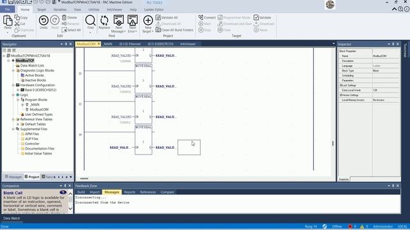410x230 pixels.
Task: Open the Find dropdown arrow
Action: click(x=90, y=33)
